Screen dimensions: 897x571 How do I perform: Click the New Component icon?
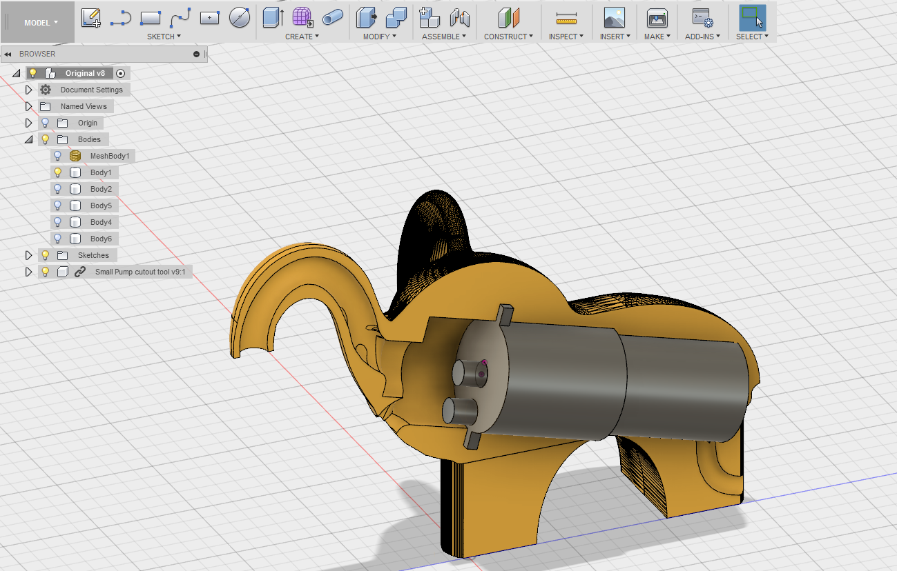(430, 17)
